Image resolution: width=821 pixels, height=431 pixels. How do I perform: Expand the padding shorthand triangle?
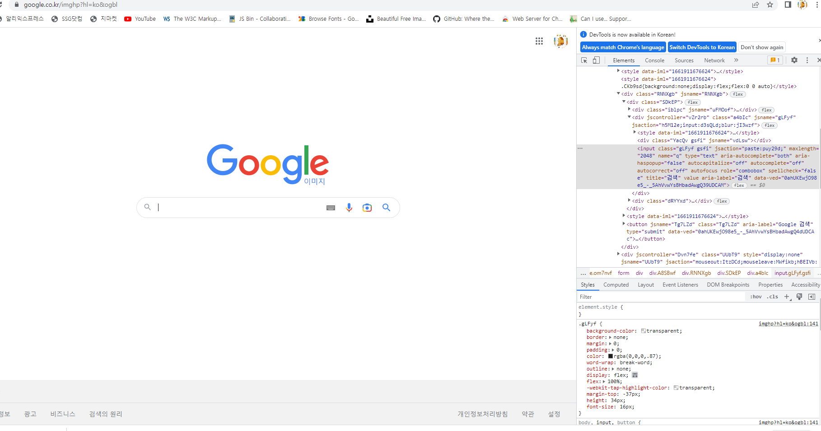point(613,350)
